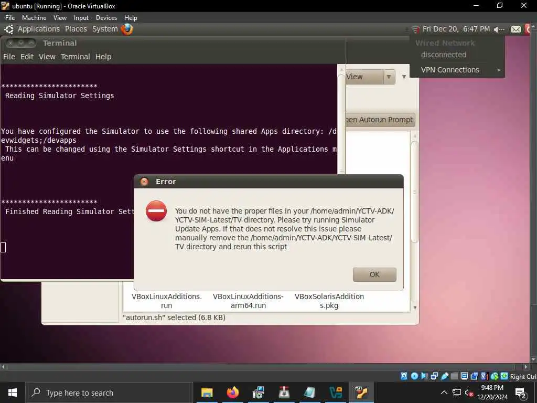
Task: Click the file manager scroll down arrow
Action: (x=415, y=307)
